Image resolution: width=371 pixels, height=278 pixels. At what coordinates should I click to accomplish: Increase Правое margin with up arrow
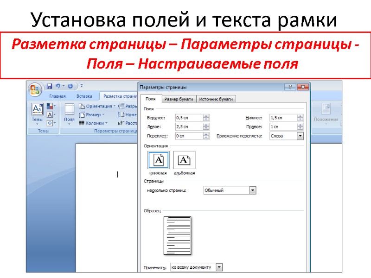(x=300, y=125)
